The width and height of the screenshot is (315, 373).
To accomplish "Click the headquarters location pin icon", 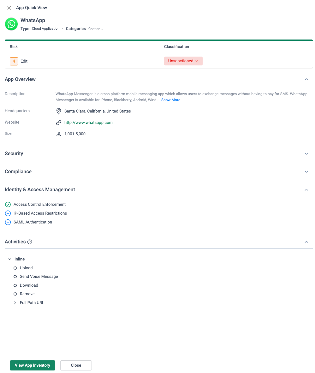I will (58, 111).
